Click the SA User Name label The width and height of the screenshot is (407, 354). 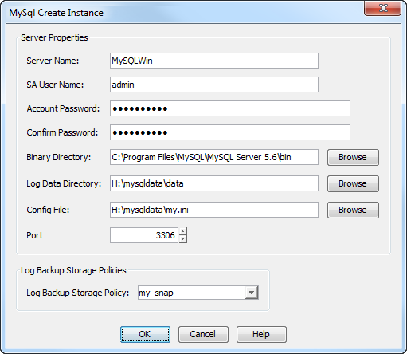[x=55, y=85]
